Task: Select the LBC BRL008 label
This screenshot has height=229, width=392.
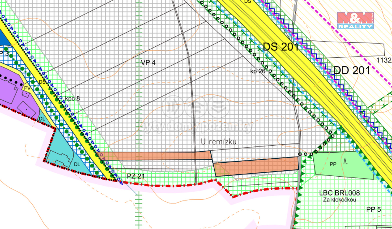Action: pos(339,193)
